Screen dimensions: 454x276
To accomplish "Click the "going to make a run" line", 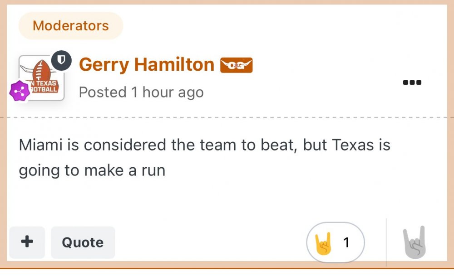I will click(x=92, y=171).
